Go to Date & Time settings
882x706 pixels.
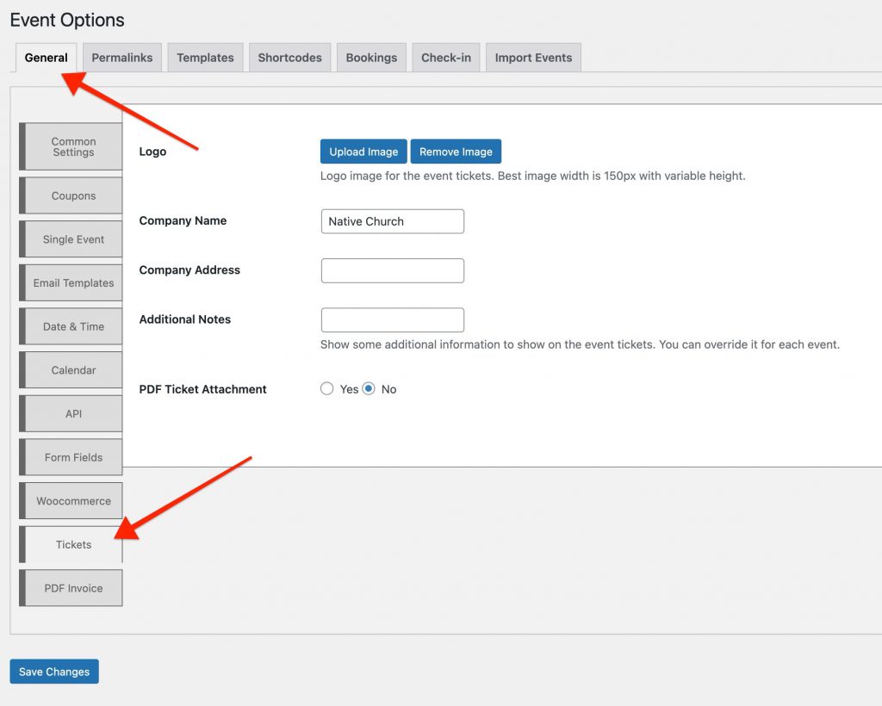[x=71, y=326]
